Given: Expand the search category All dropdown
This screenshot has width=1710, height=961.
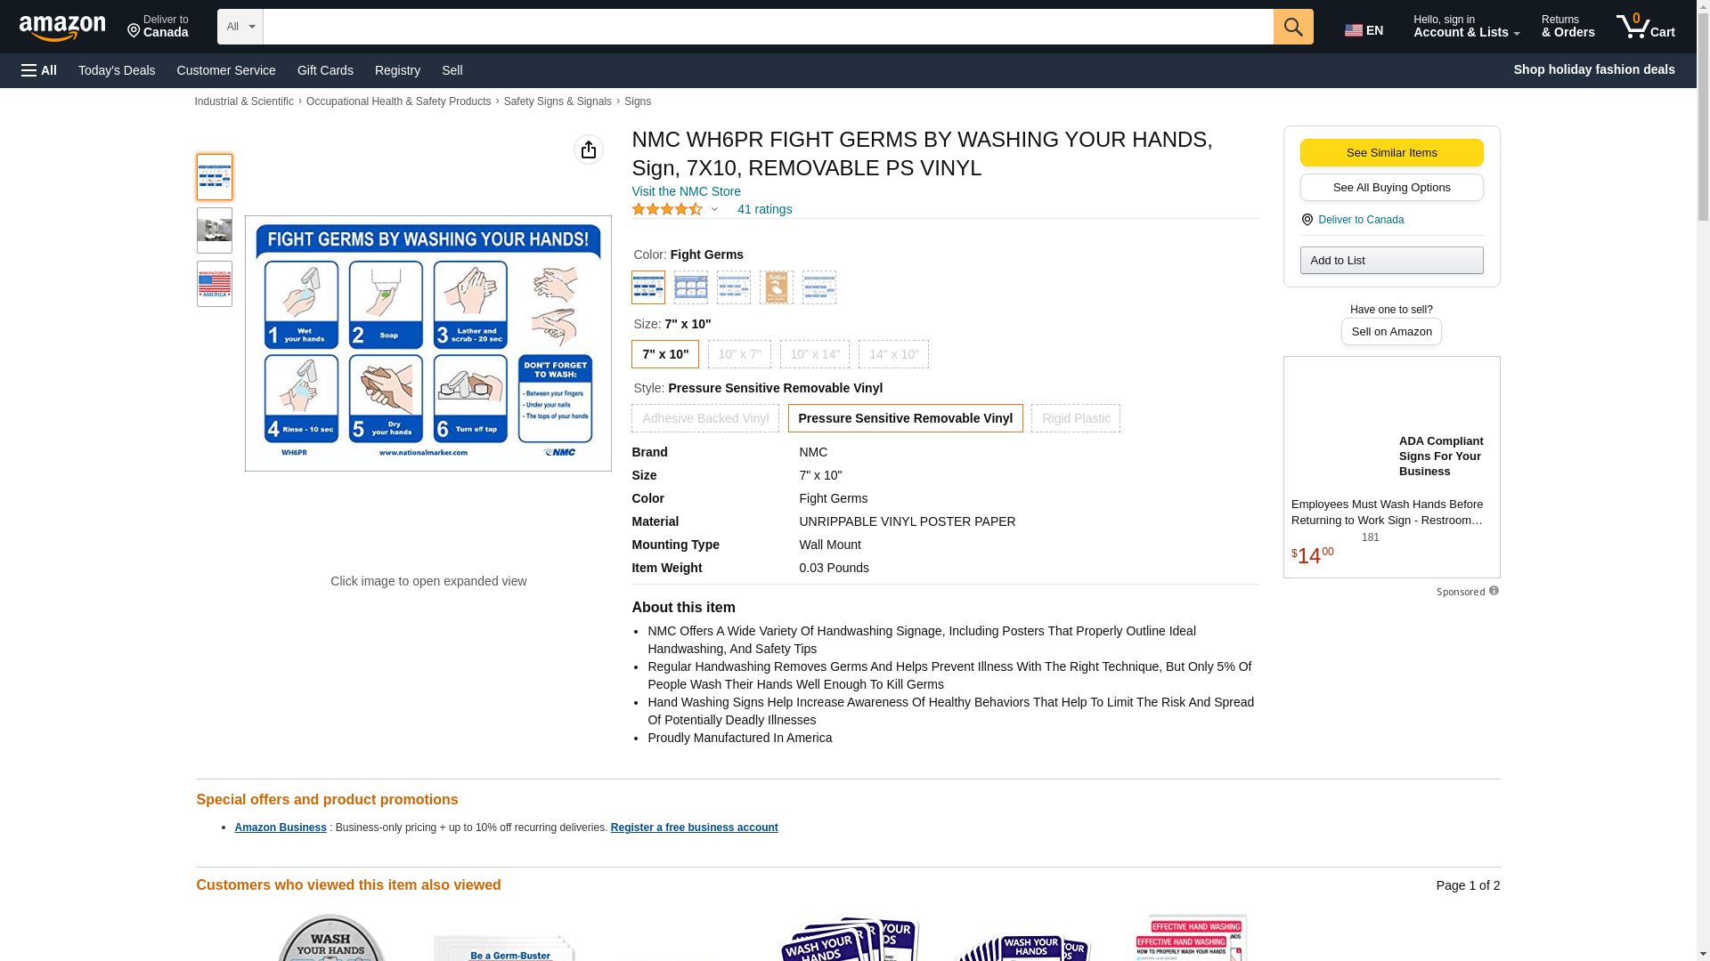Looking at the screenshot, I should click(240, 27).
